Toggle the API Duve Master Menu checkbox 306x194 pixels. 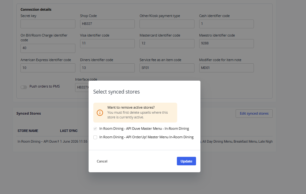pos(95,129)
